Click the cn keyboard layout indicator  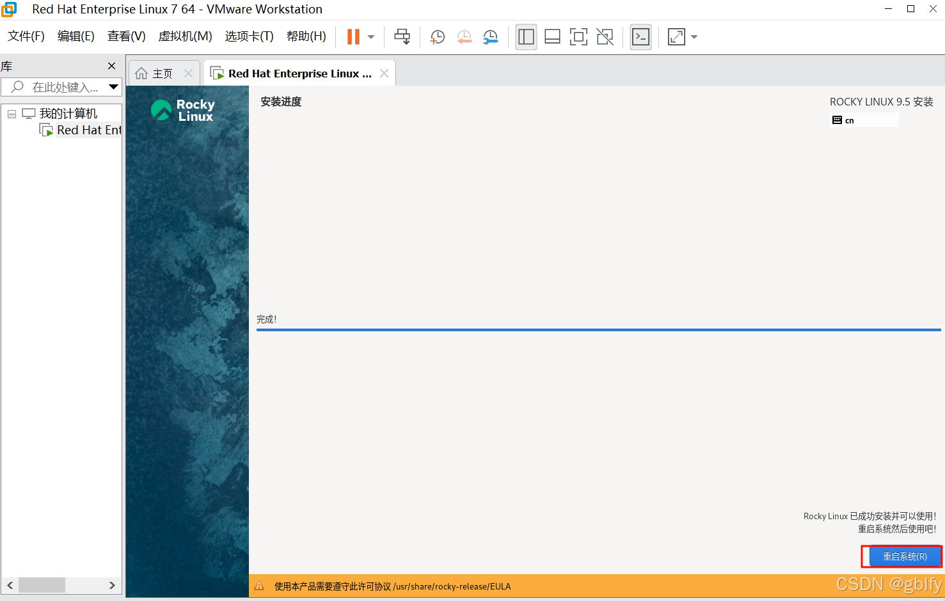864,120
